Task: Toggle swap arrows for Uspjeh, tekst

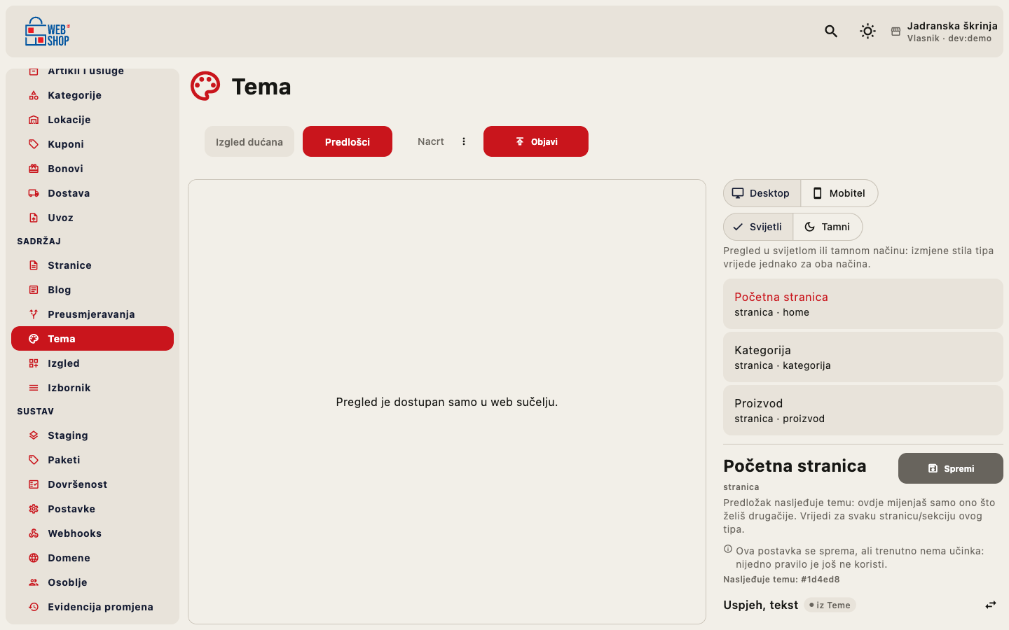Action: pyautogui.click(x=991, y=605)
